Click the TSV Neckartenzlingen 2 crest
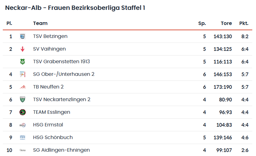The image size is (256, 156). [22, 100]
